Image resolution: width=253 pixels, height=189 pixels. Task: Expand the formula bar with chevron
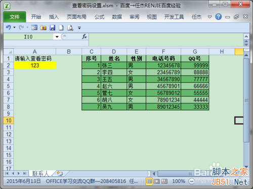point(246,36)
